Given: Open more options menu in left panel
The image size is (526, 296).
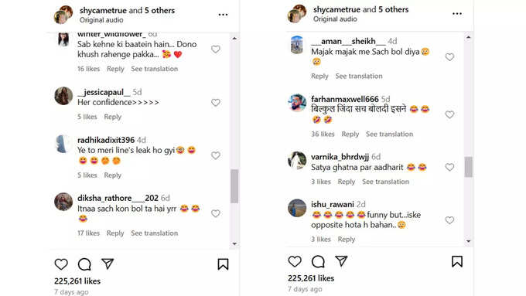Looking at the screenshot, I should point(223,15).
